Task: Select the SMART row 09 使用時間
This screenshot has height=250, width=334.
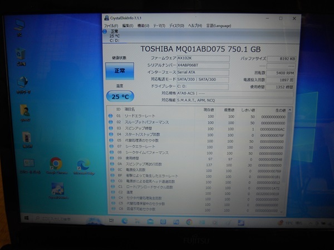Action: [197, 159]
